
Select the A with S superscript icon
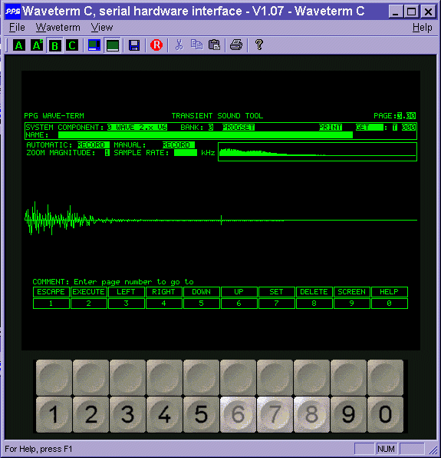click(37, 45)
